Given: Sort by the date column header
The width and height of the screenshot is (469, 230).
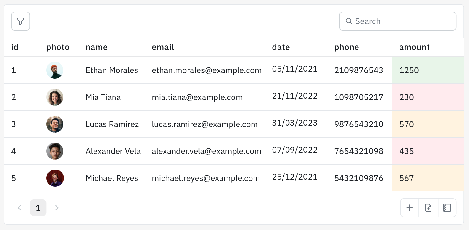Looking at the screenshot, I should click(x=281, y=47).
